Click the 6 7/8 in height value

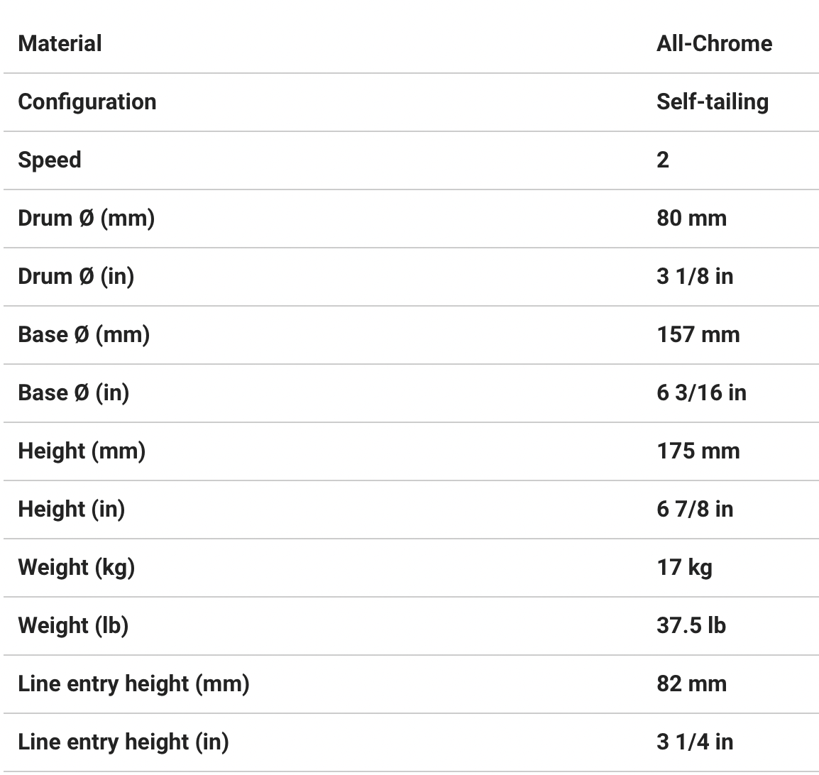click(x=694, y=509)
